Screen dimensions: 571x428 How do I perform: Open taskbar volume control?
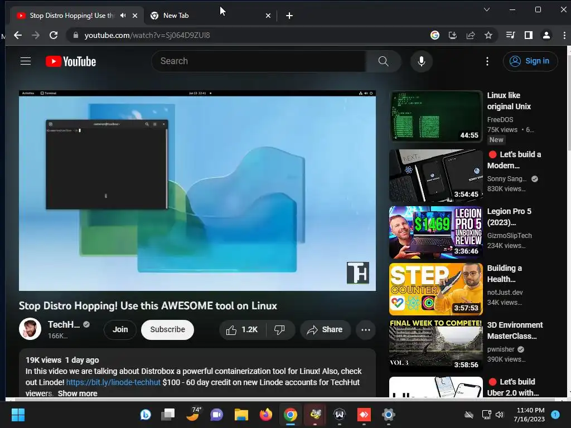point(500,415)
